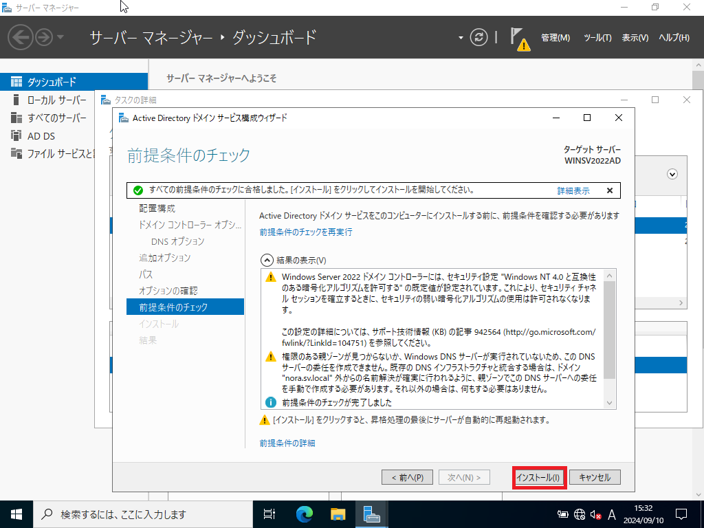The width and height of the screenshot is (704, 528).
Task: Click the power/device tray icon
Action: [x=562, y=514]
